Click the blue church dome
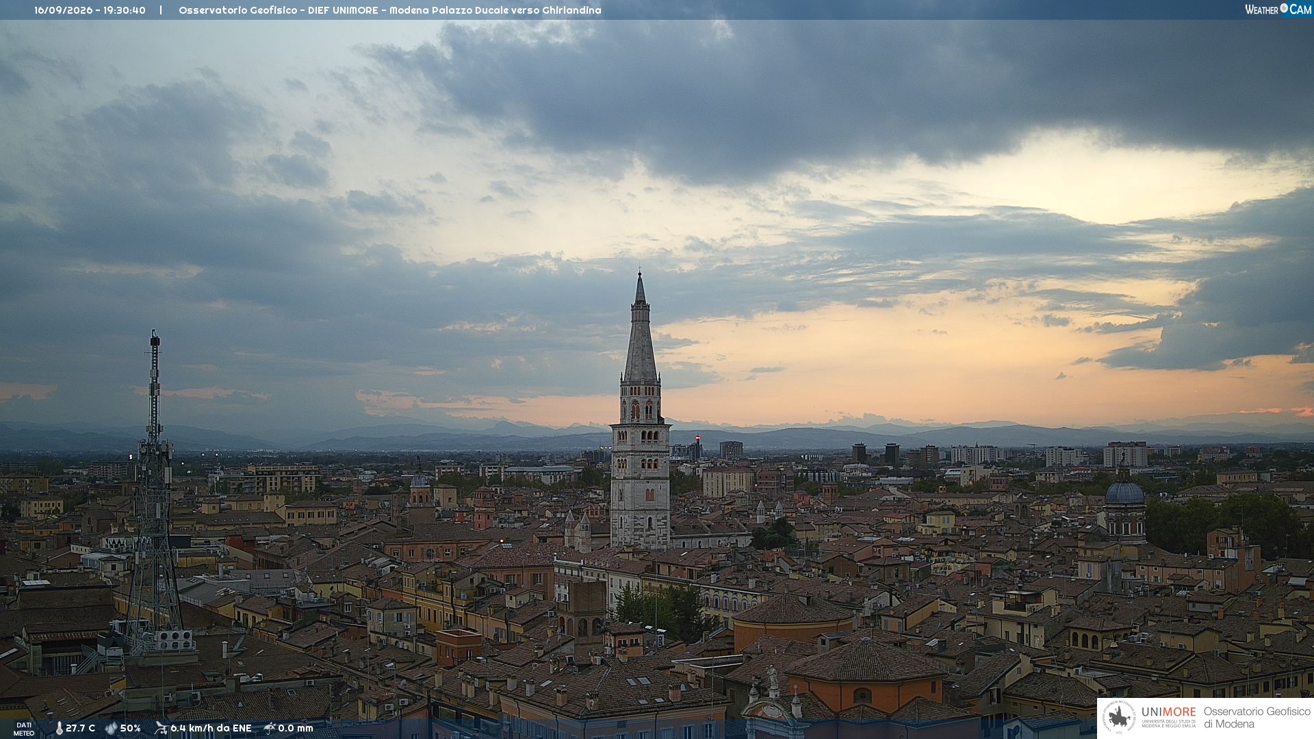This screenshot has height=739, width=1314. pyautogui.click(x=1124, y=492)
